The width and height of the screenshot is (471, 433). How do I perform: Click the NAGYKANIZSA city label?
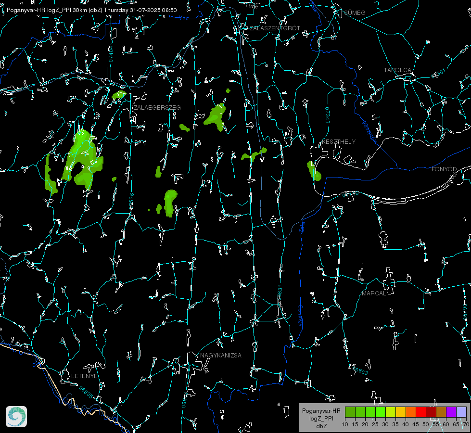click(220, 355)
